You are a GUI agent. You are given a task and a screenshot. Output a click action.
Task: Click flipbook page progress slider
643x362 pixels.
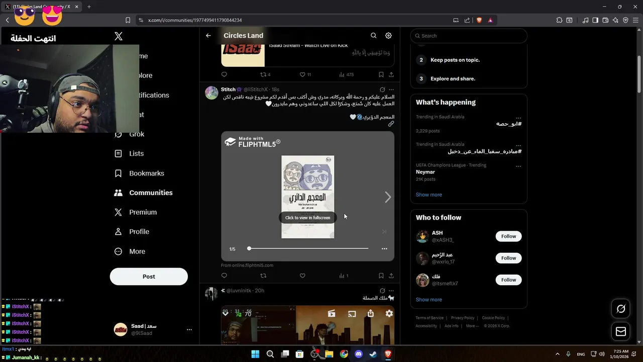coord(308,248)
